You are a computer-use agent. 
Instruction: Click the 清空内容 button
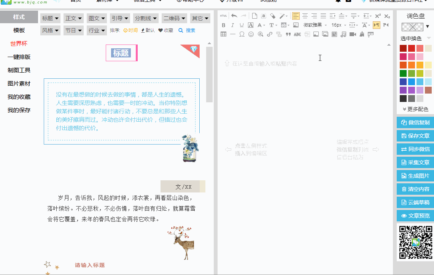point(415,189)
